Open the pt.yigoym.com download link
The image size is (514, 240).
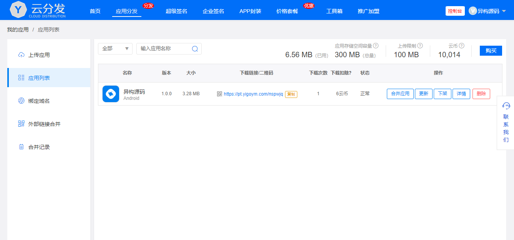coord(253,93)
